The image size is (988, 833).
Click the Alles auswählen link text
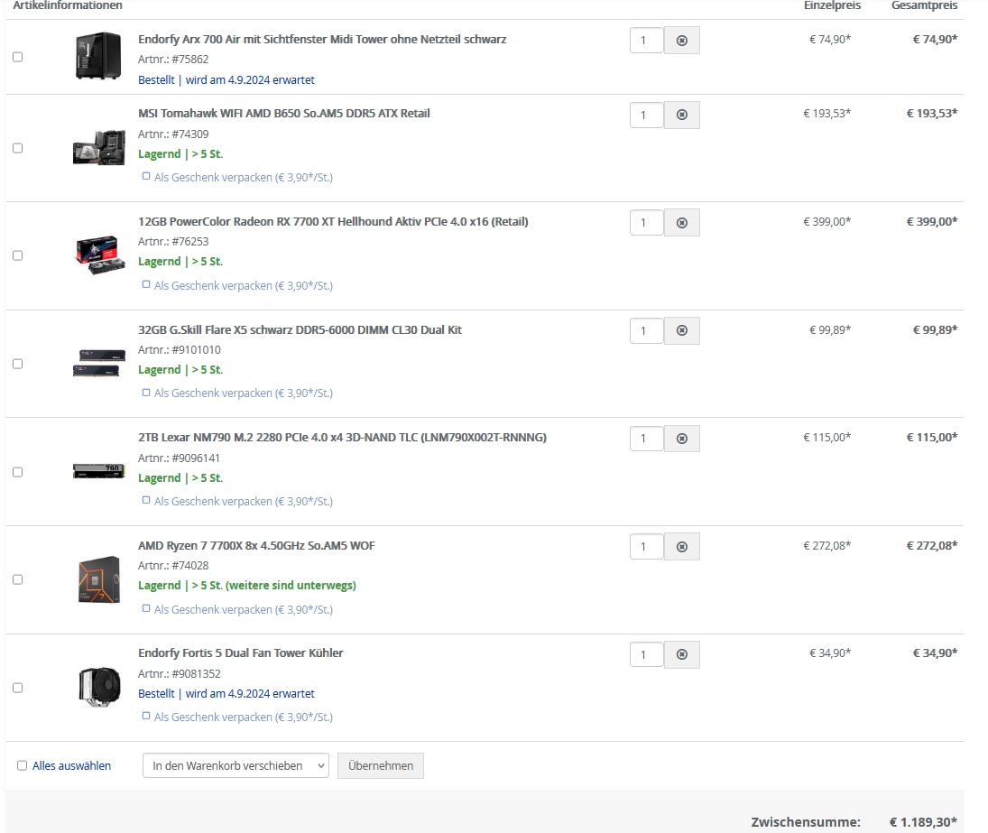[72, 765]
